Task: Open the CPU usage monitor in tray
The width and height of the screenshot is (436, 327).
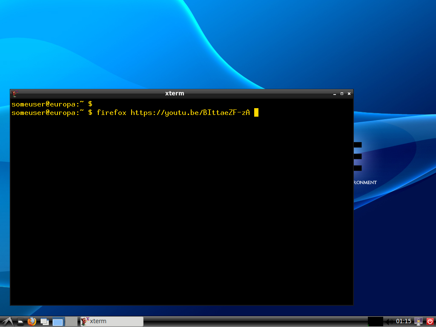Action: 376,321
